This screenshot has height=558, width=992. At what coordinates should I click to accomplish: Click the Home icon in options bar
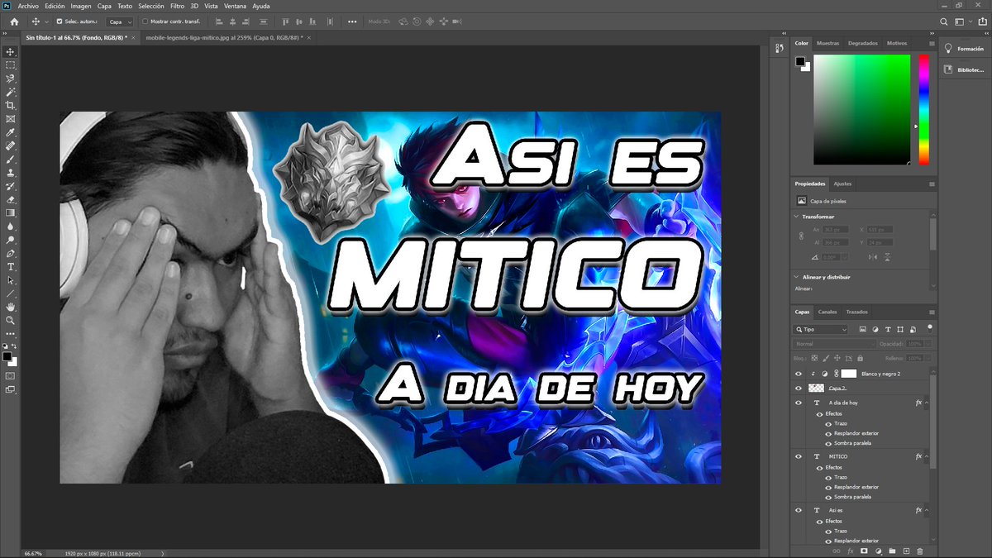pos(14,21)
